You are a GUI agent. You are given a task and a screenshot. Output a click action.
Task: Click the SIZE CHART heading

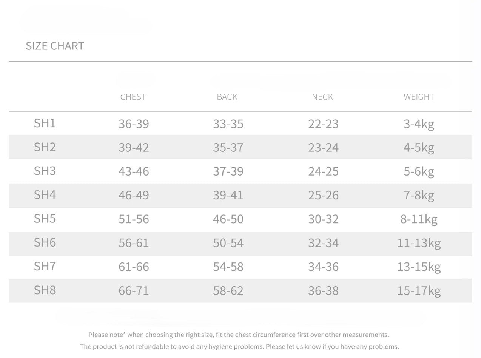point(55,46)
